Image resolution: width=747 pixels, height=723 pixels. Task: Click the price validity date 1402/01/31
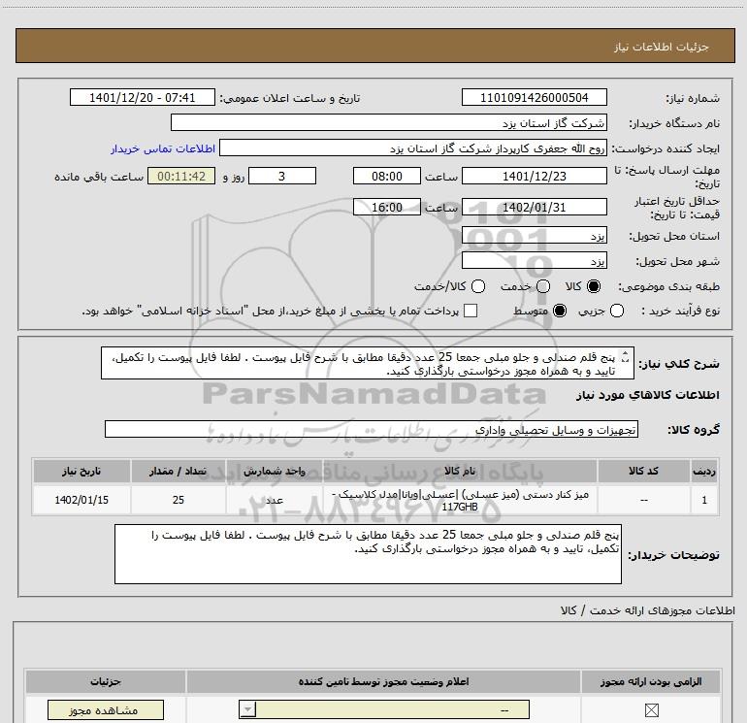click(534, 207)
